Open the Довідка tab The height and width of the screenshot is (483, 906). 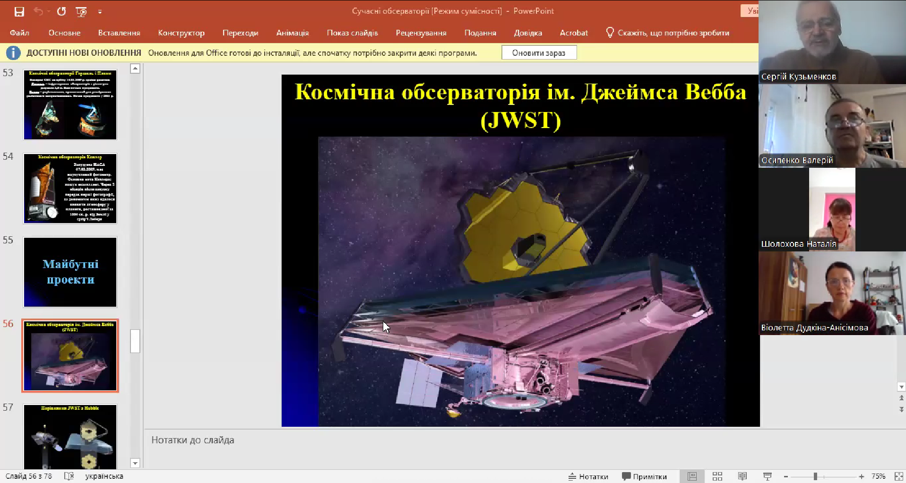pyautogui.click(x=528, y=33)
